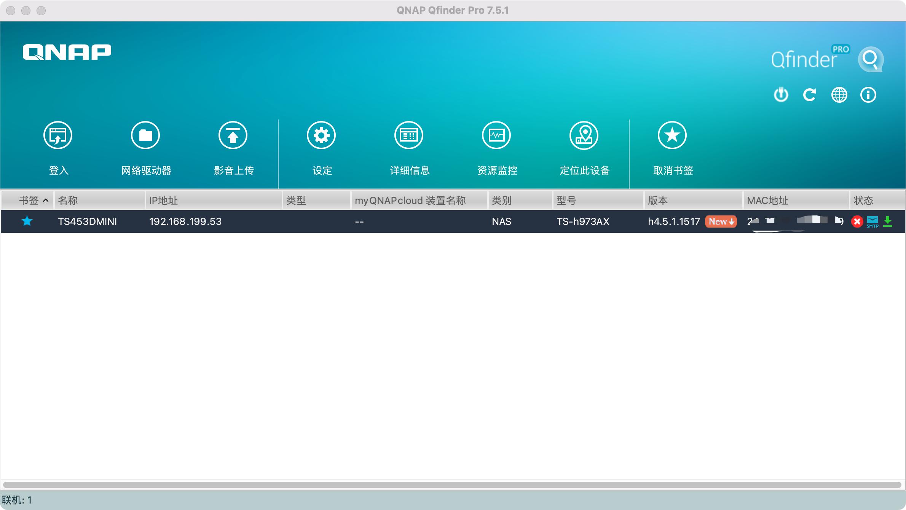
Task: Click the SMTP status icon on the device row
Action: point(873,221)
